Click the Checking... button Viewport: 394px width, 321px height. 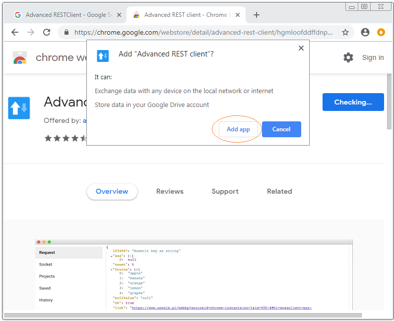(x=353, y=102)
